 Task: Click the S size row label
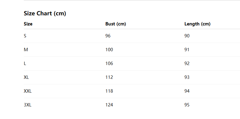[x=25, y=36]
